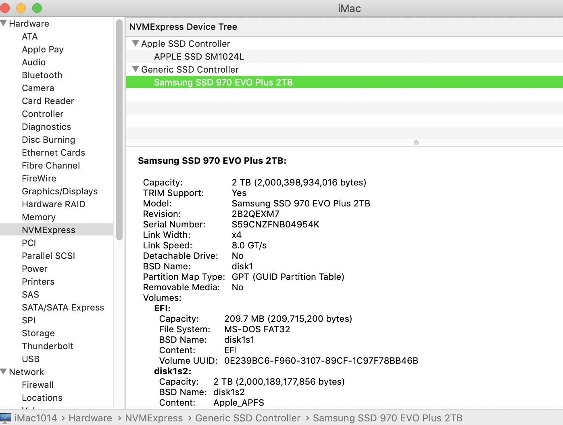Click the Link Speed value 8.0 GT/s
Viewport: 563px width, 425px height.
tap(249, 245)
